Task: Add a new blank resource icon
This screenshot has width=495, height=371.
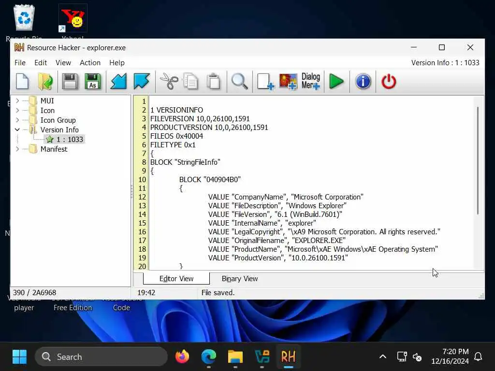Action: click(x=265, y=81)
